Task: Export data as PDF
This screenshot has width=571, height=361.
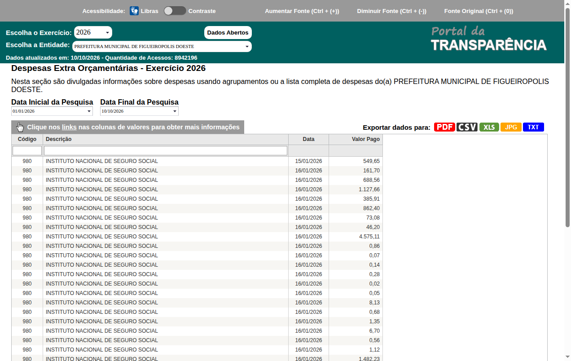Action: pos(444,127)
